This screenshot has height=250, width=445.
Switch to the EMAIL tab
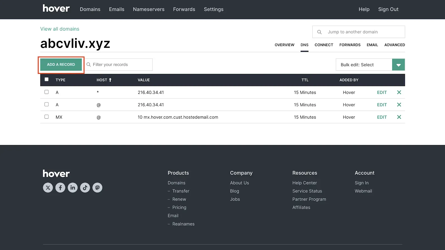tap(372, 45)
